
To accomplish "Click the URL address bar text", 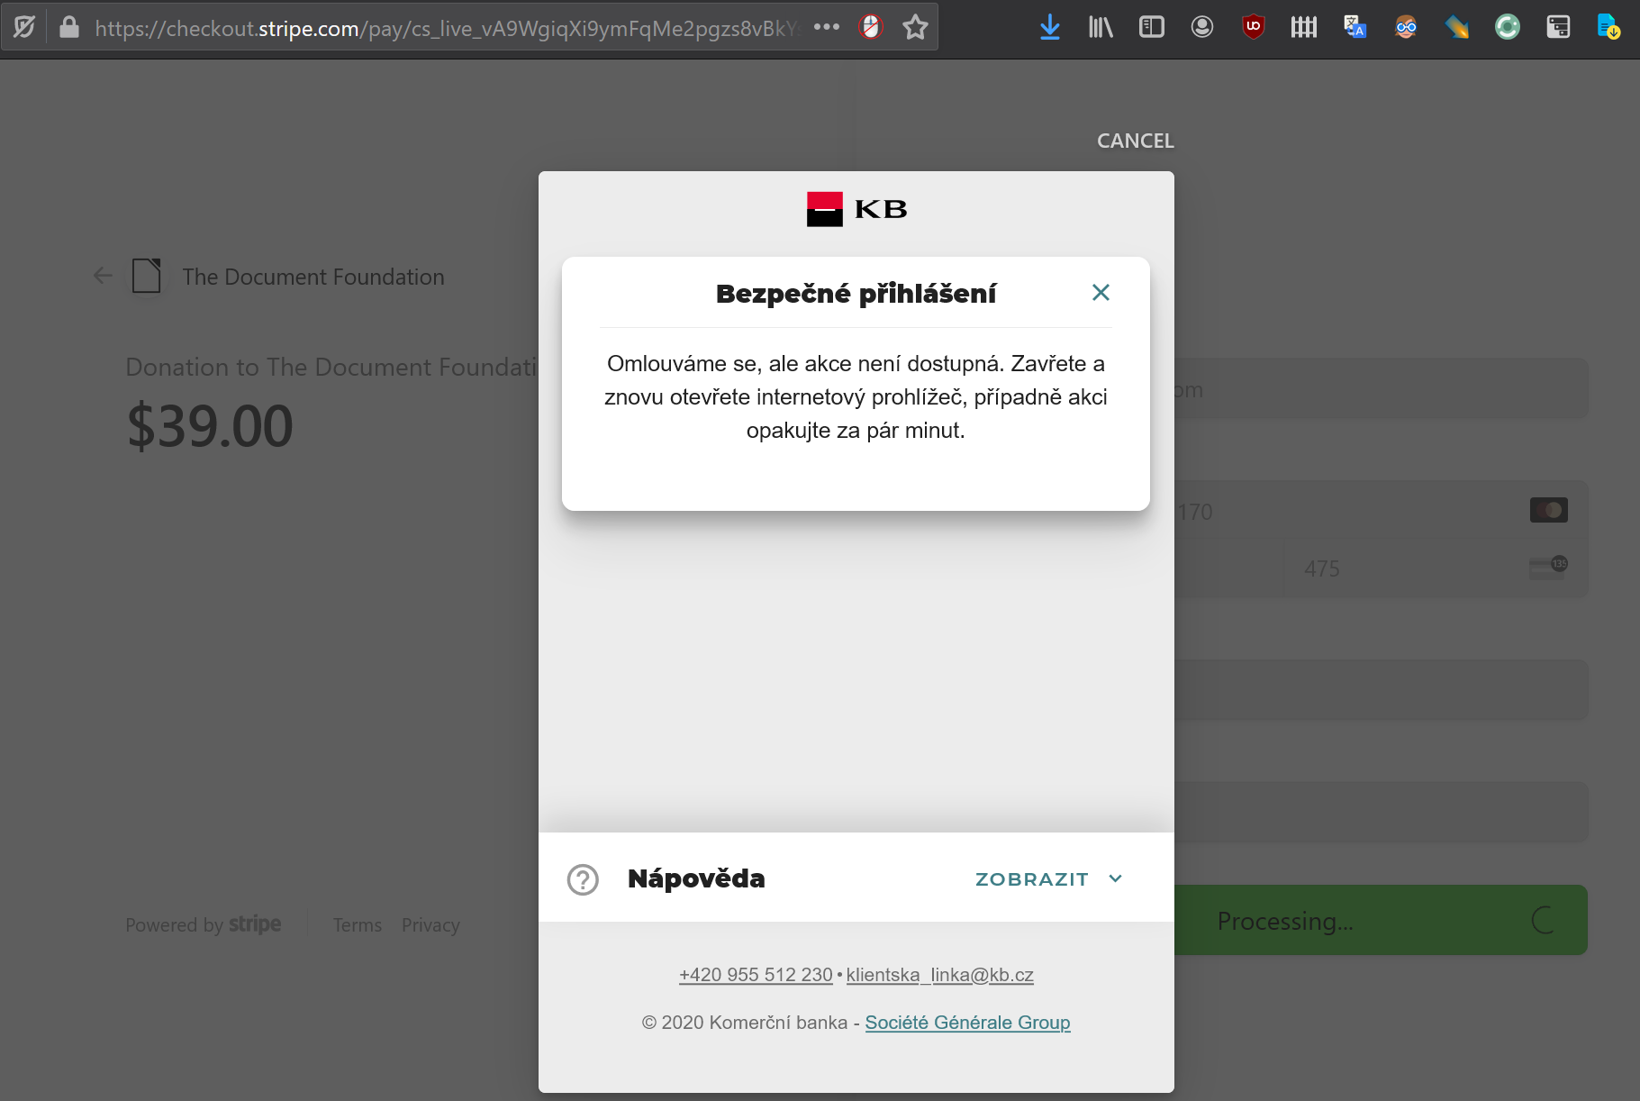I will pyautogui.click(x=446, y=29).
